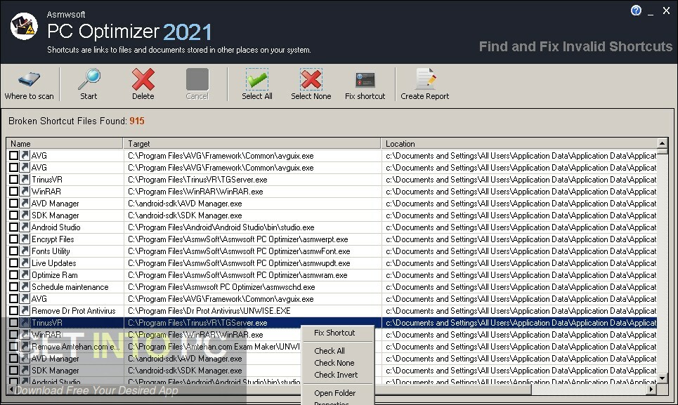Viewport: 678px width, 405px height.
Task: Tick the Encrypt Files checkbox
Action: [x=14, y=239]
